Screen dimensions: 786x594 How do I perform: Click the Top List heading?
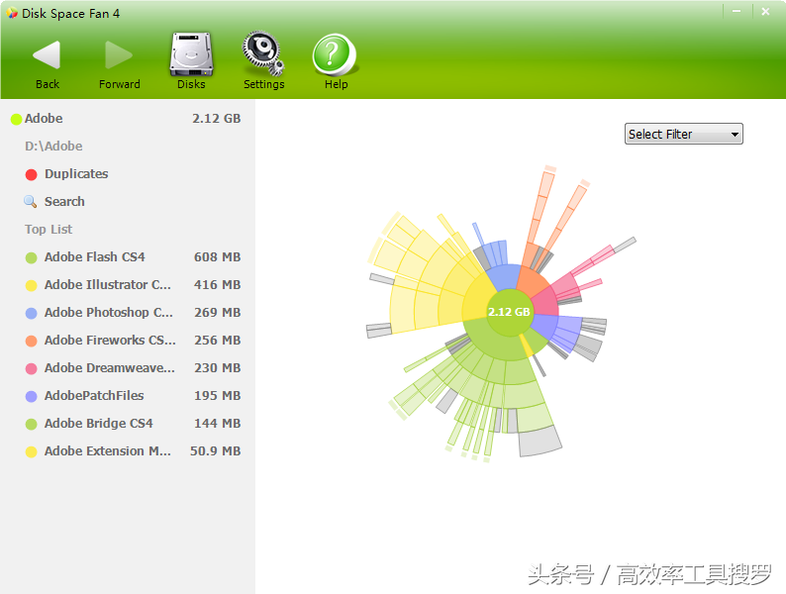[49, 229]
